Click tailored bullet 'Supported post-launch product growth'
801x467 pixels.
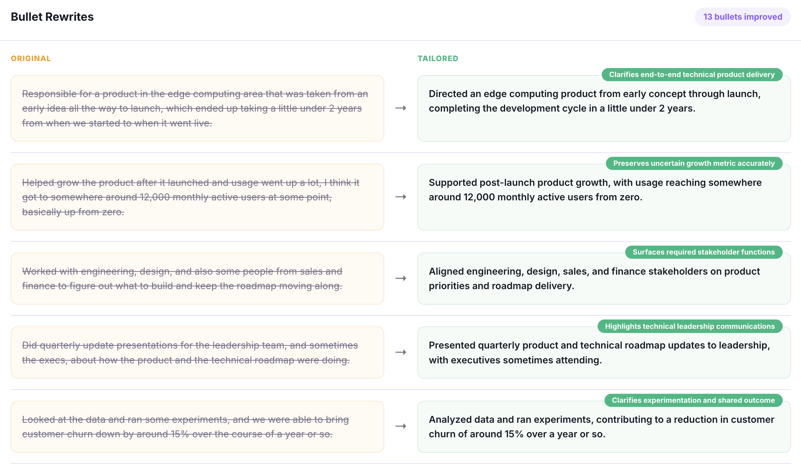pos(604,197)
